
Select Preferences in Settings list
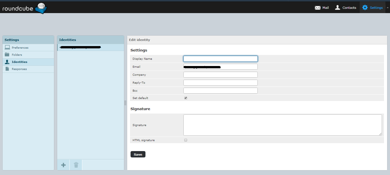point(28,48)
